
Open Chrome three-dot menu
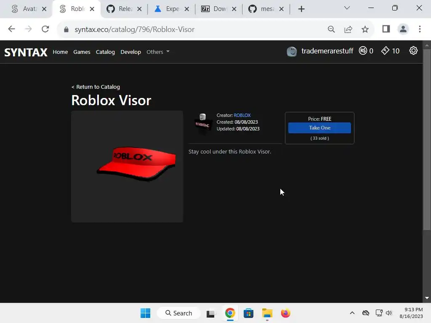click(420, 29)
